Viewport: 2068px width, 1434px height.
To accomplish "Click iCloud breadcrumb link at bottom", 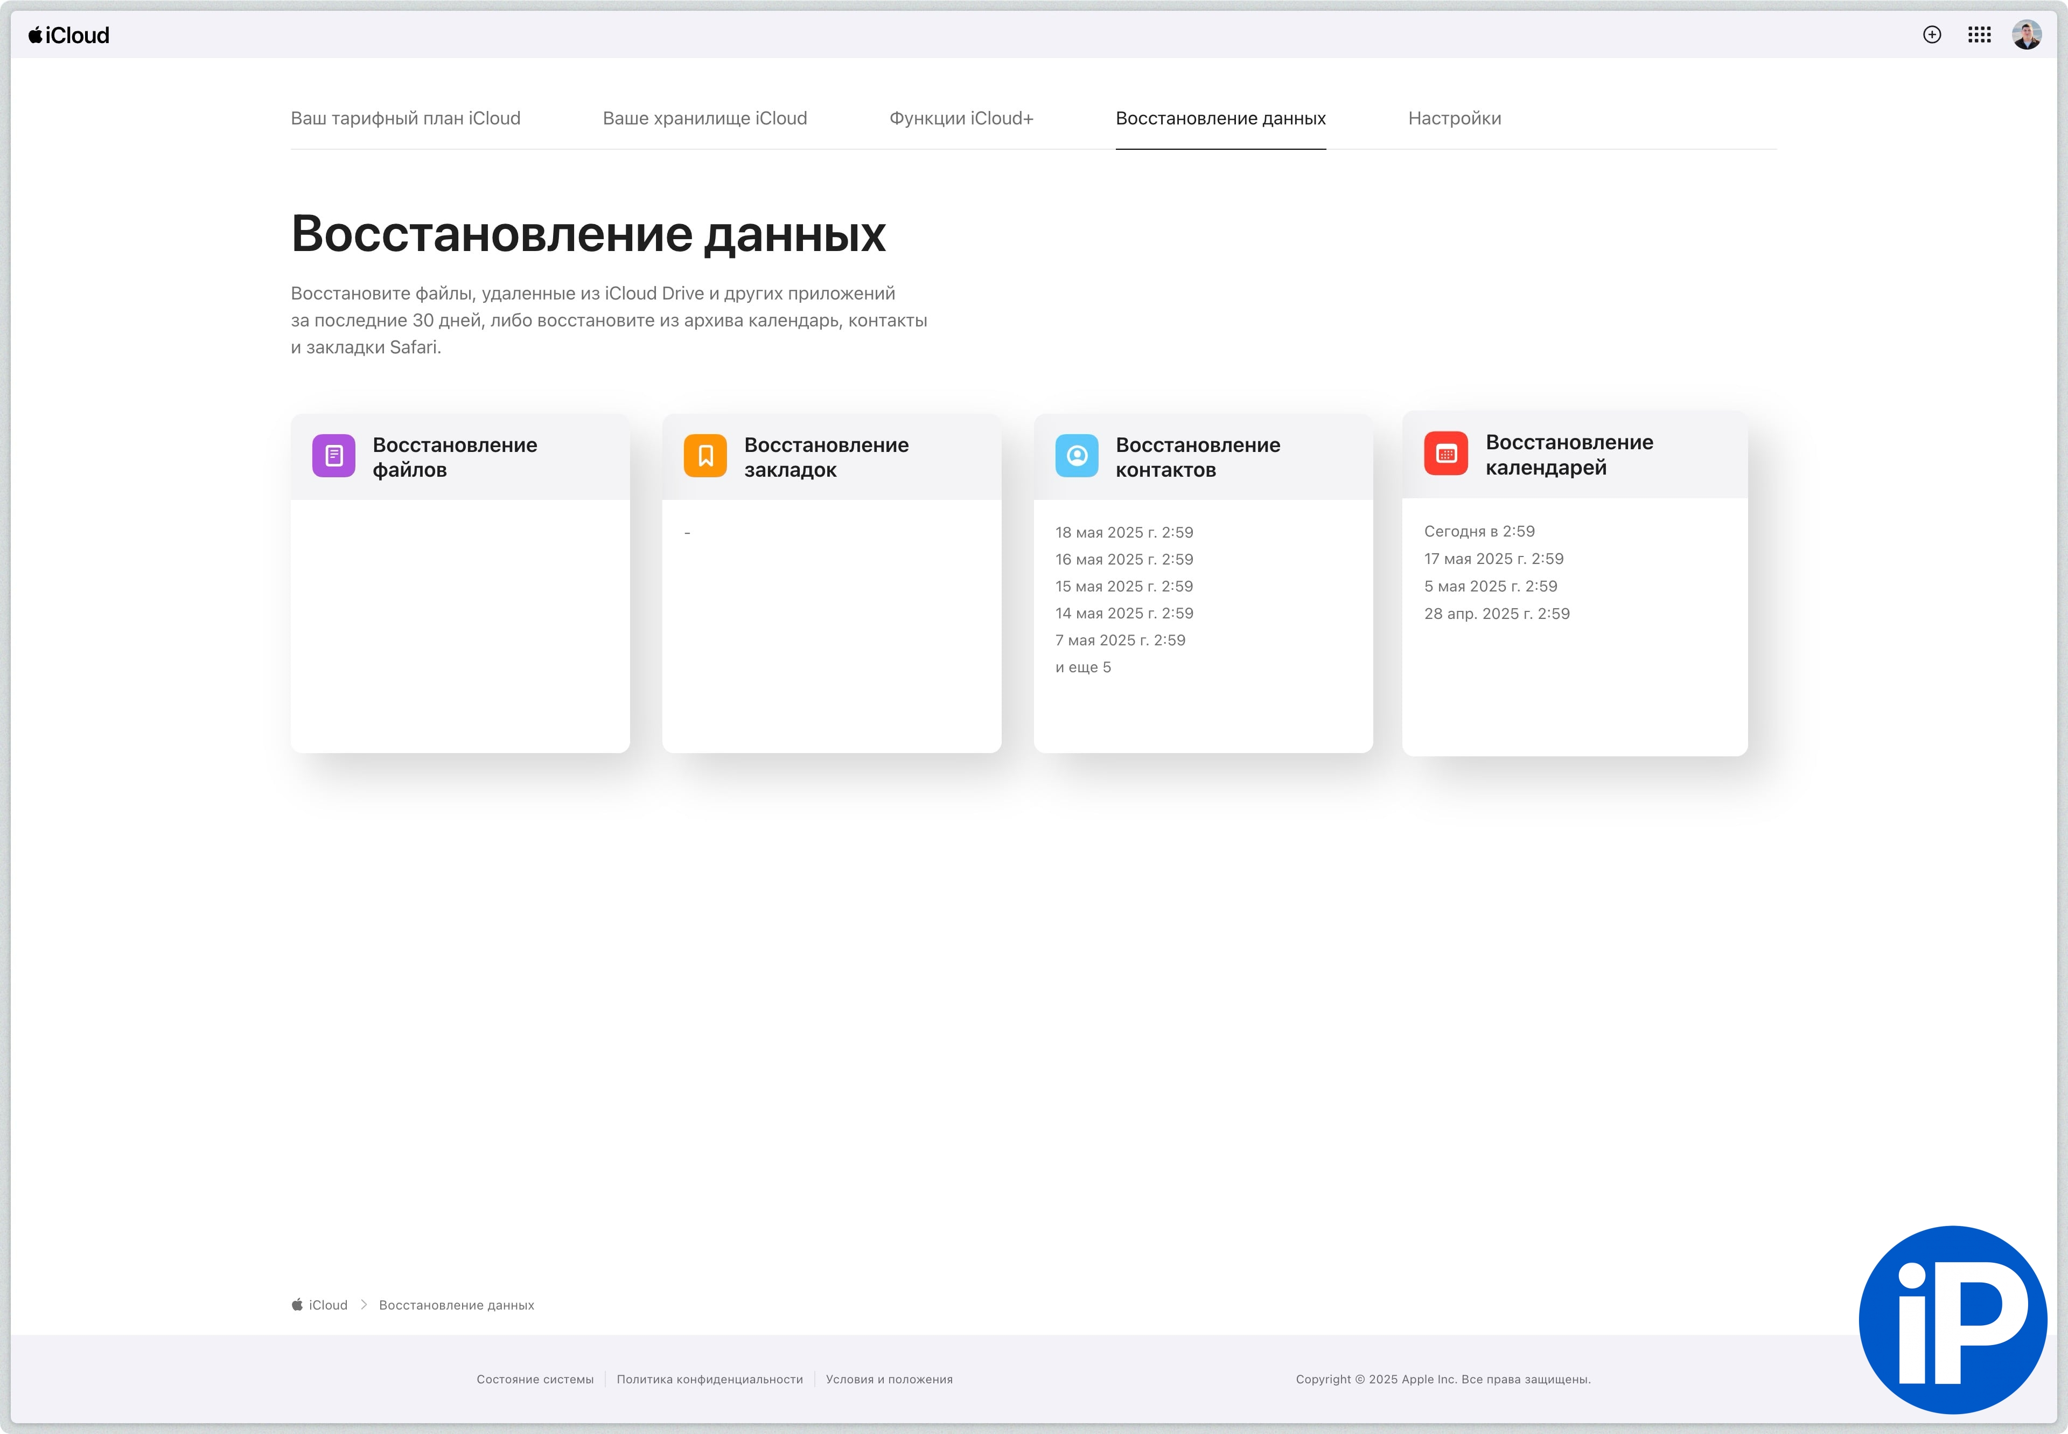I will [327, 1305].
